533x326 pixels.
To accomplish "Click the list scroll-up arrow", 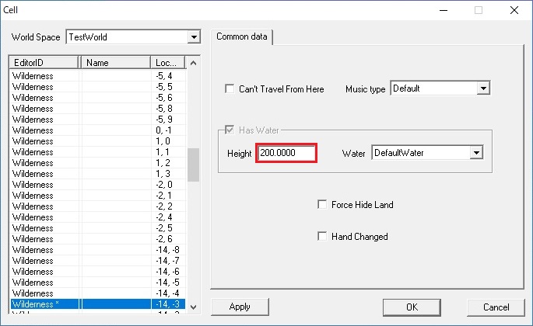I will click(x=193, y=63).
